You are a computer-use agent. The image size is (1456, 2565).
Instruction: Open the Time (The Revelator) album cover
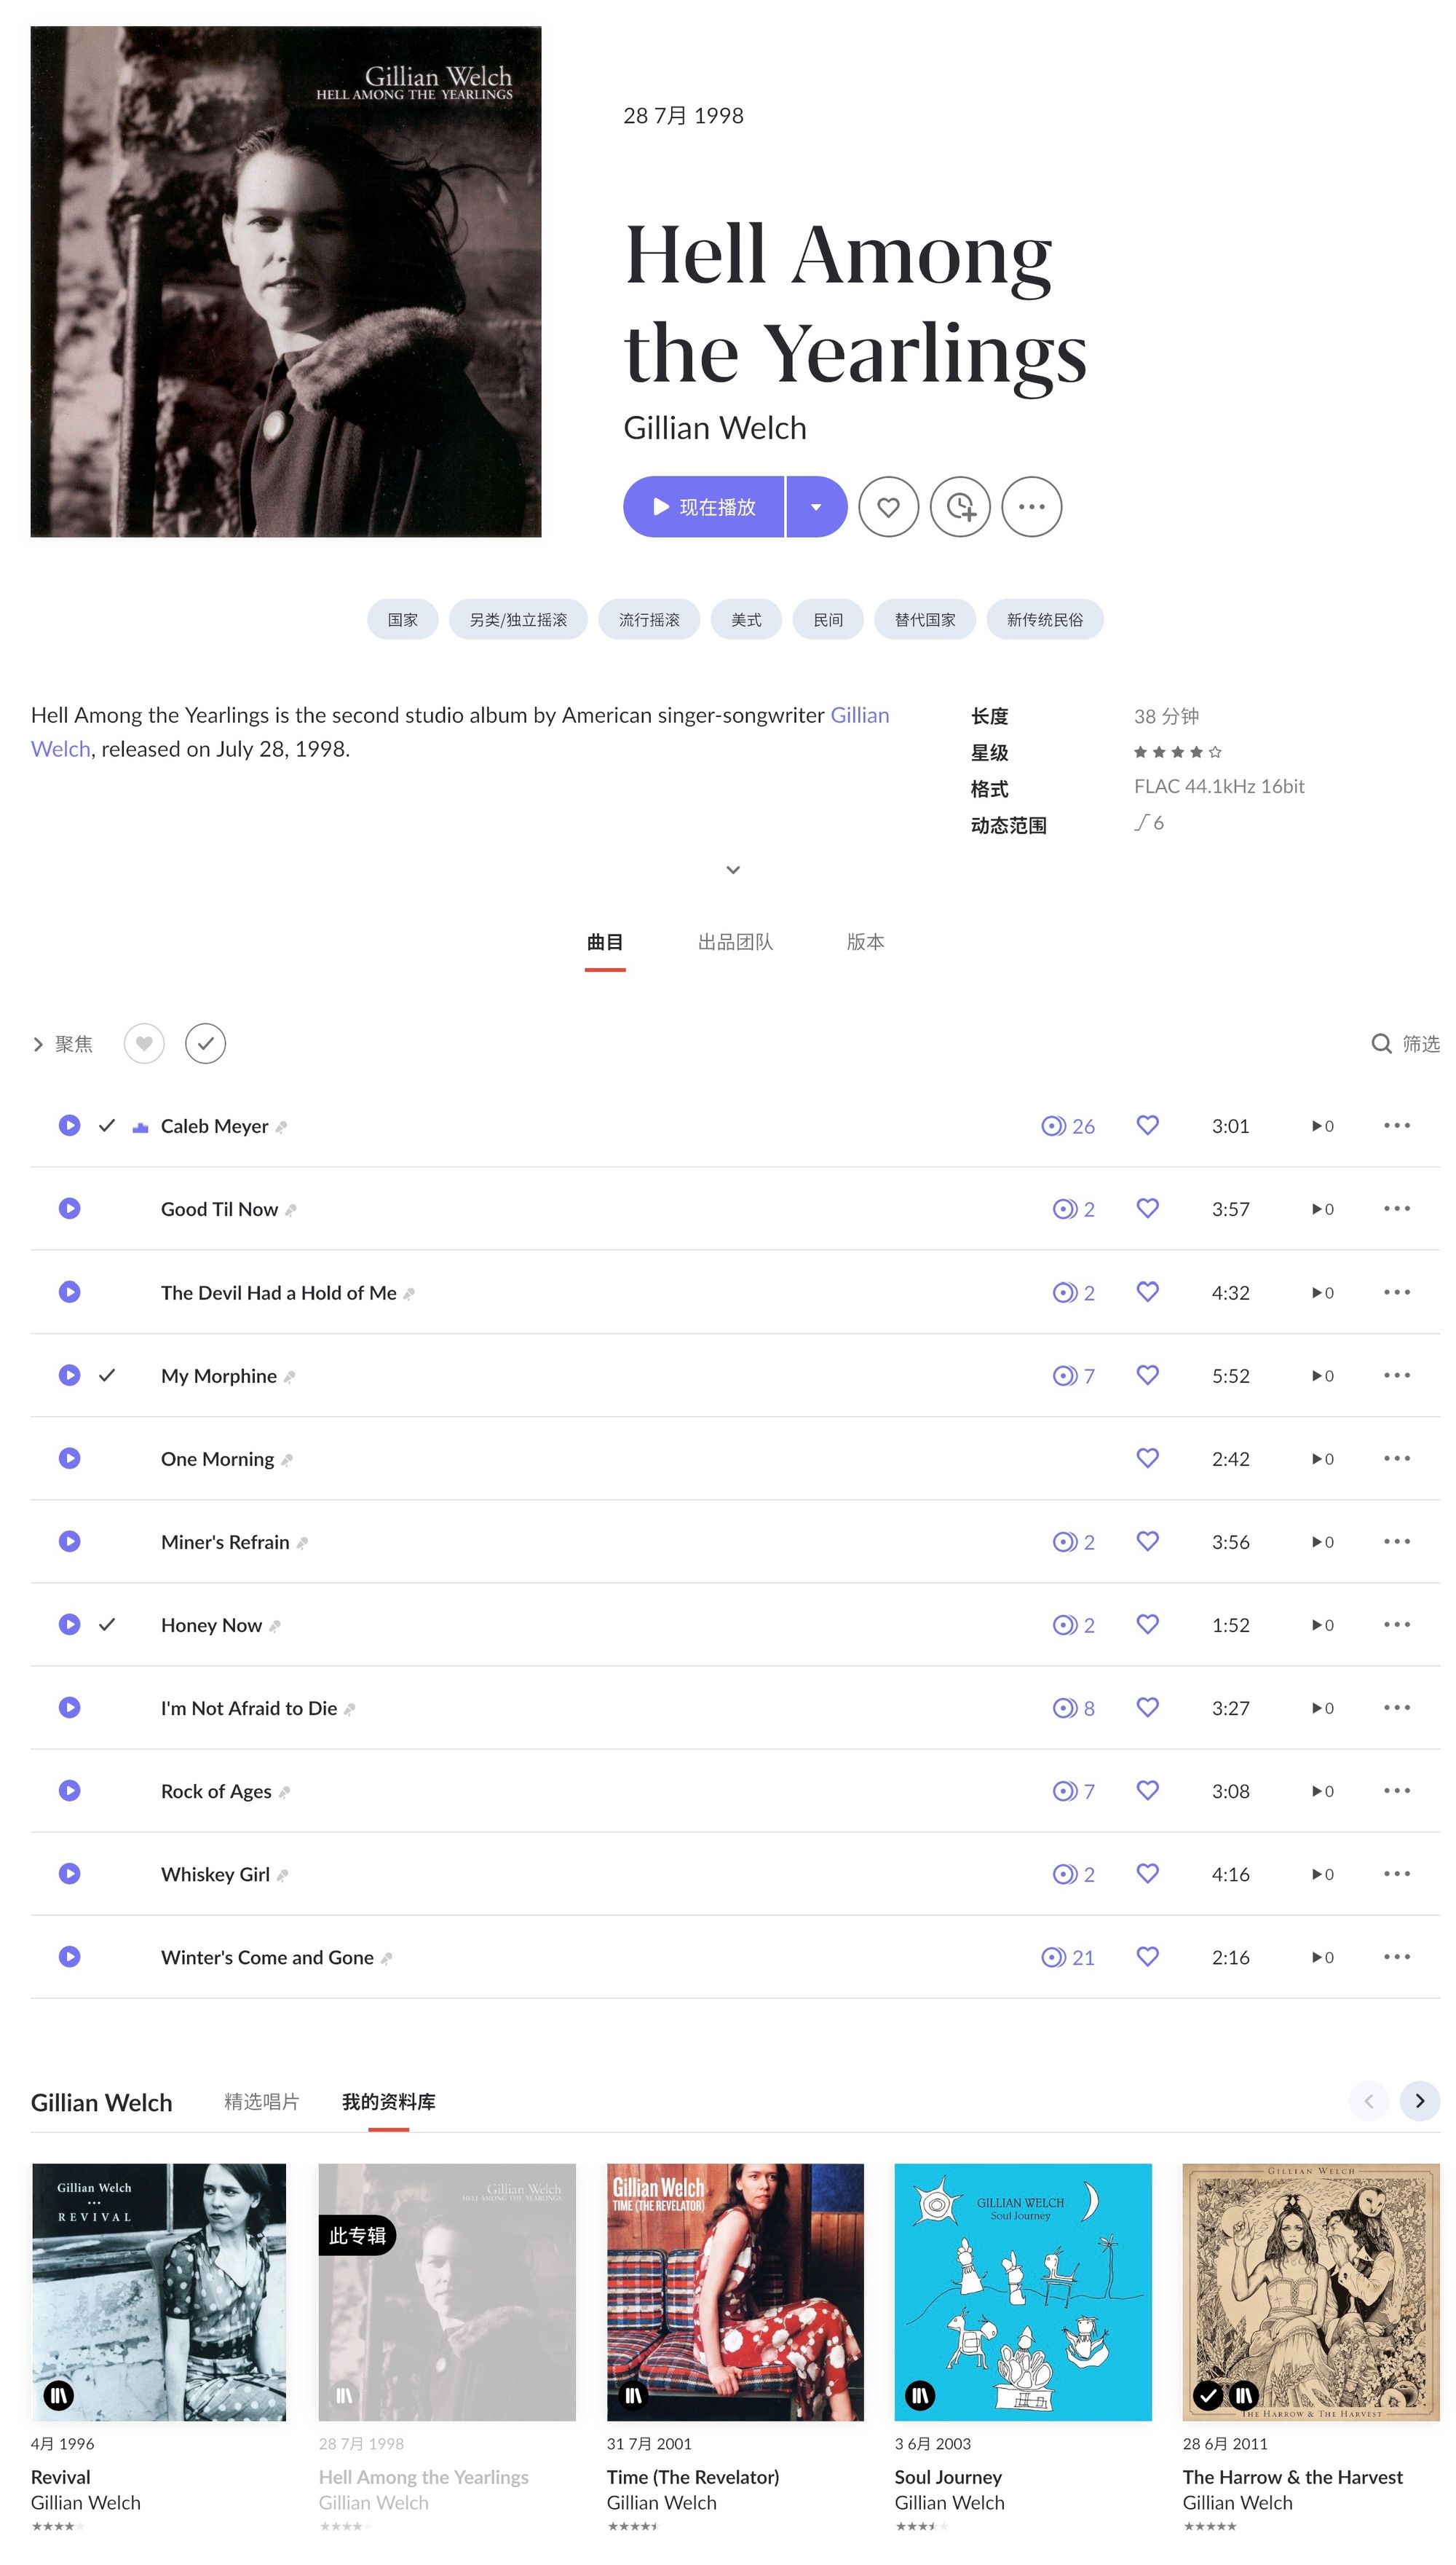735,2292
